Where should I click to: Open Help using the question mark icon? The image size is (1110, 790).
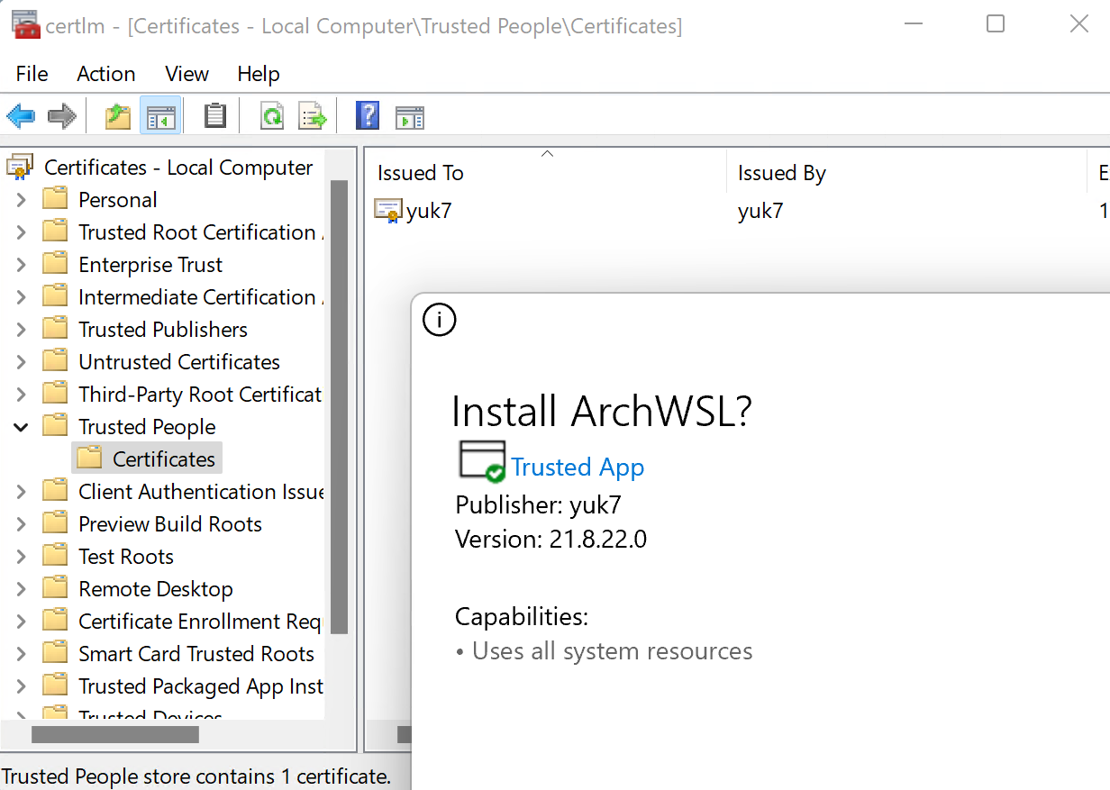[368, 115]
